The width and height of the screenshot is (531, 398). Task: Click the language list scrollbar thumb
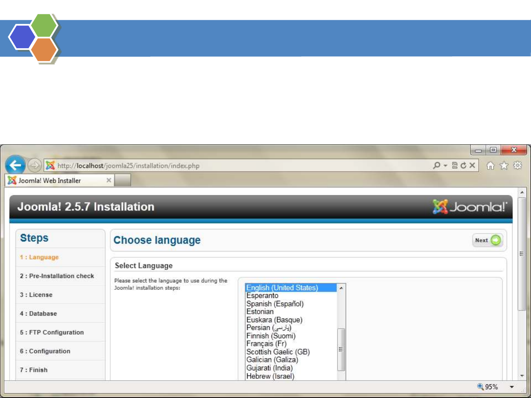341,349
